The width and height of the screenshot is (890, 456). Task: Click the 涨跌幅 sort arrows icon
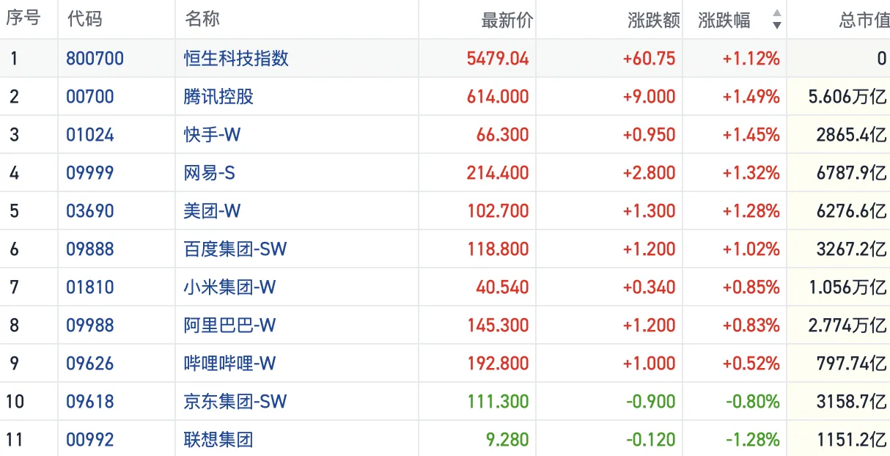[x=776, y=20]
